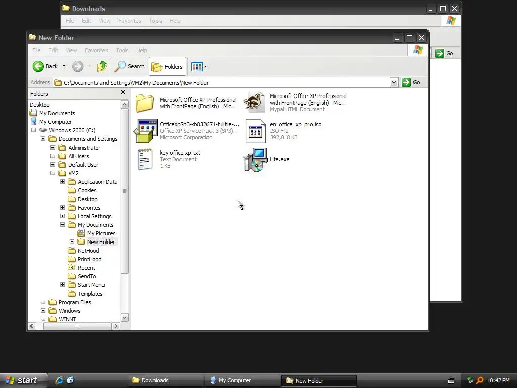Image resolution: width=517 pixels, height=388 pixels.
Task: Open Edit menu in New Folder window
Action: pos(53,50)
